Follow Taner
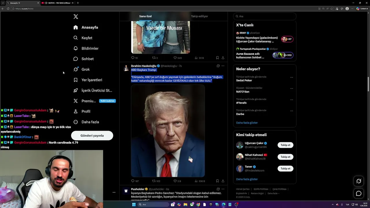Image resolution: width=370 pixels, height=208 pixels. click(285, 168)
